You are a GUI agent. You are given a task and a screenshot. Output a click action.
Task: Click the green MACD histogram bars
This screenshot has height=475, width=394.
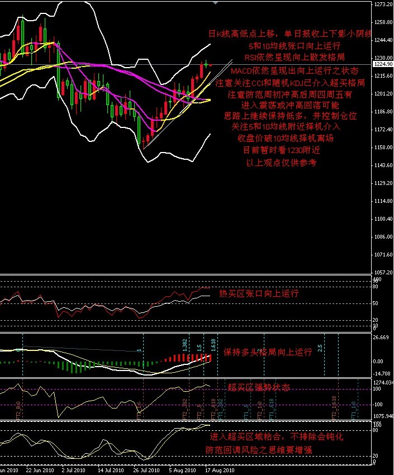73,366
